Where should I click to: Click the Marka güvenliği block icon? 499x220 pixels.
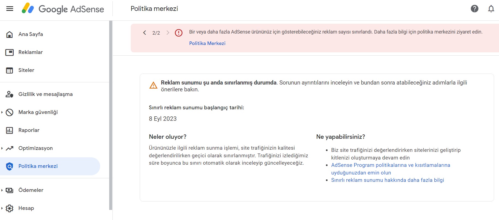point(10,112)
